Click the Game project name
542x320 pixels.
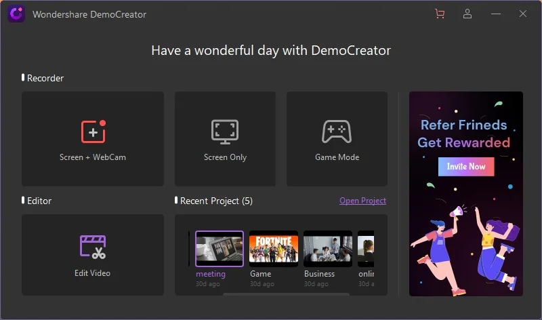click(x=260, y=274)
